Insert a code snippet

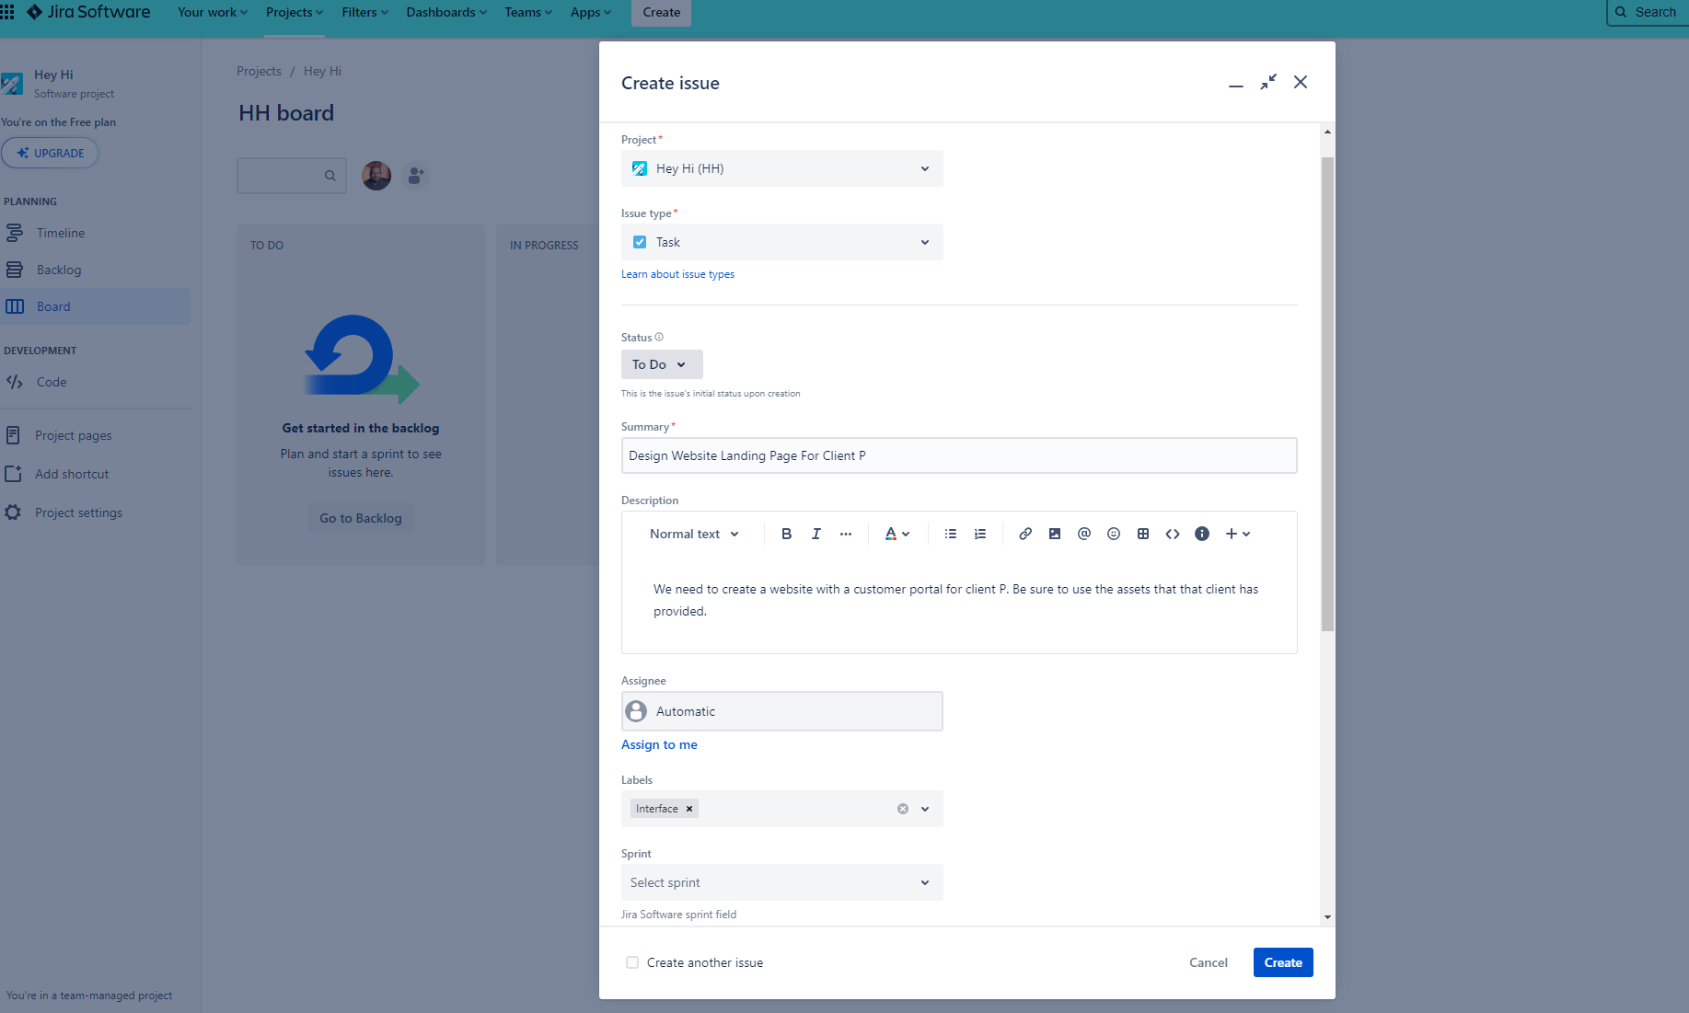tap(1172, 534)
